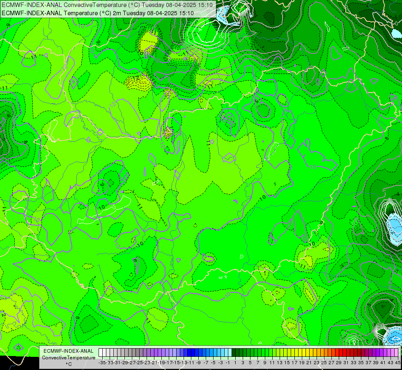The image size is (402, 370).
Task: Click the '23' legend scale value
Action: tap(317, 363)
